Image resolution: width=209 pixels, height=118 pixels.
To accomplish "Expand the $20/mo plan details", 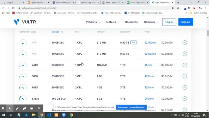I will 185,88.
